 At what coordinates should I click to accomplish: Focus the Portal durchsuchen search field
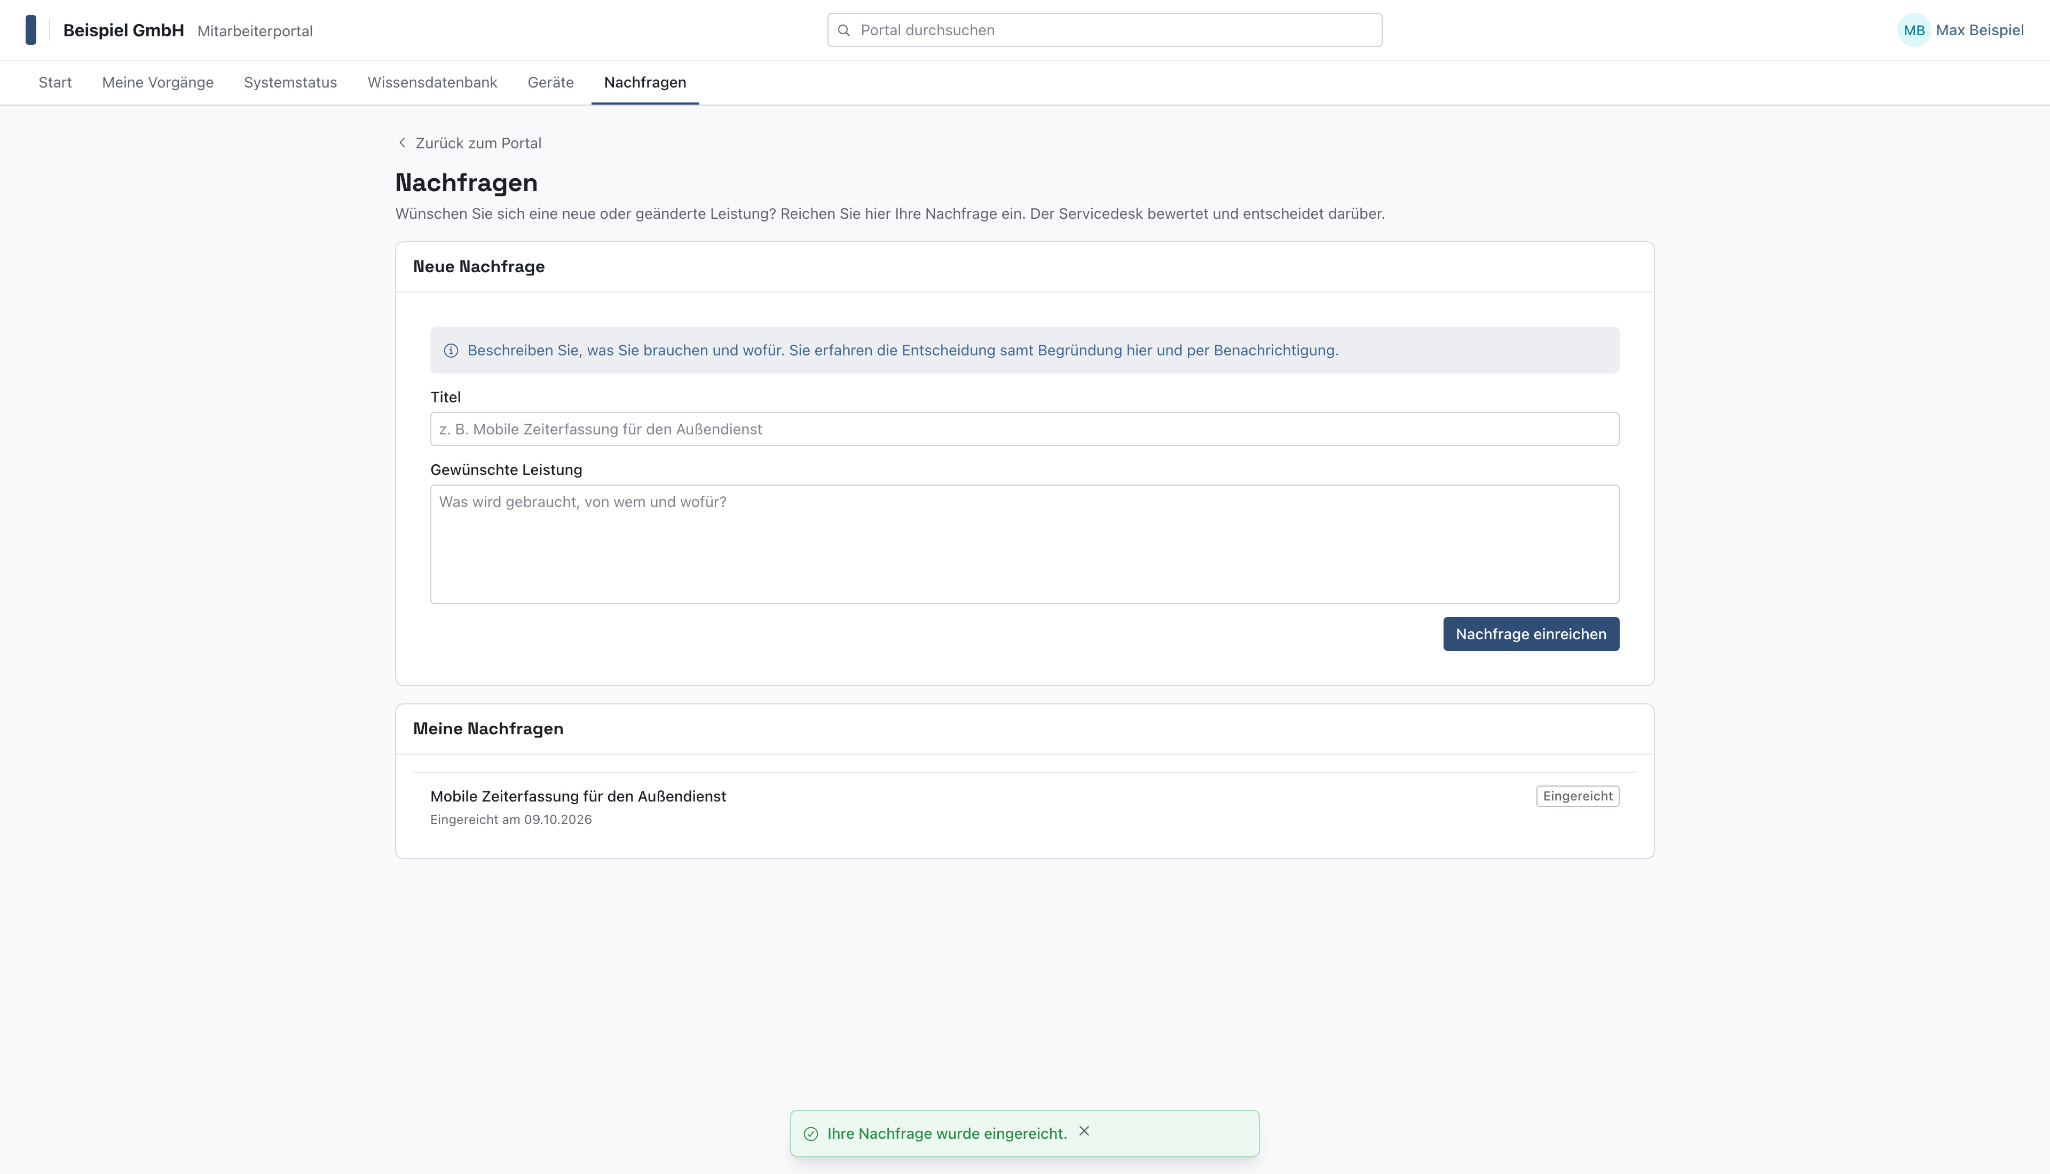tap(1104, 30)
